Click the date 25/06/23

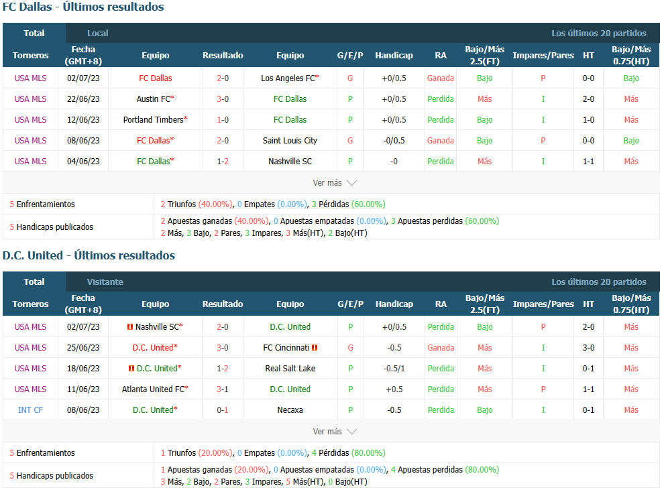[x=83, y=348]
